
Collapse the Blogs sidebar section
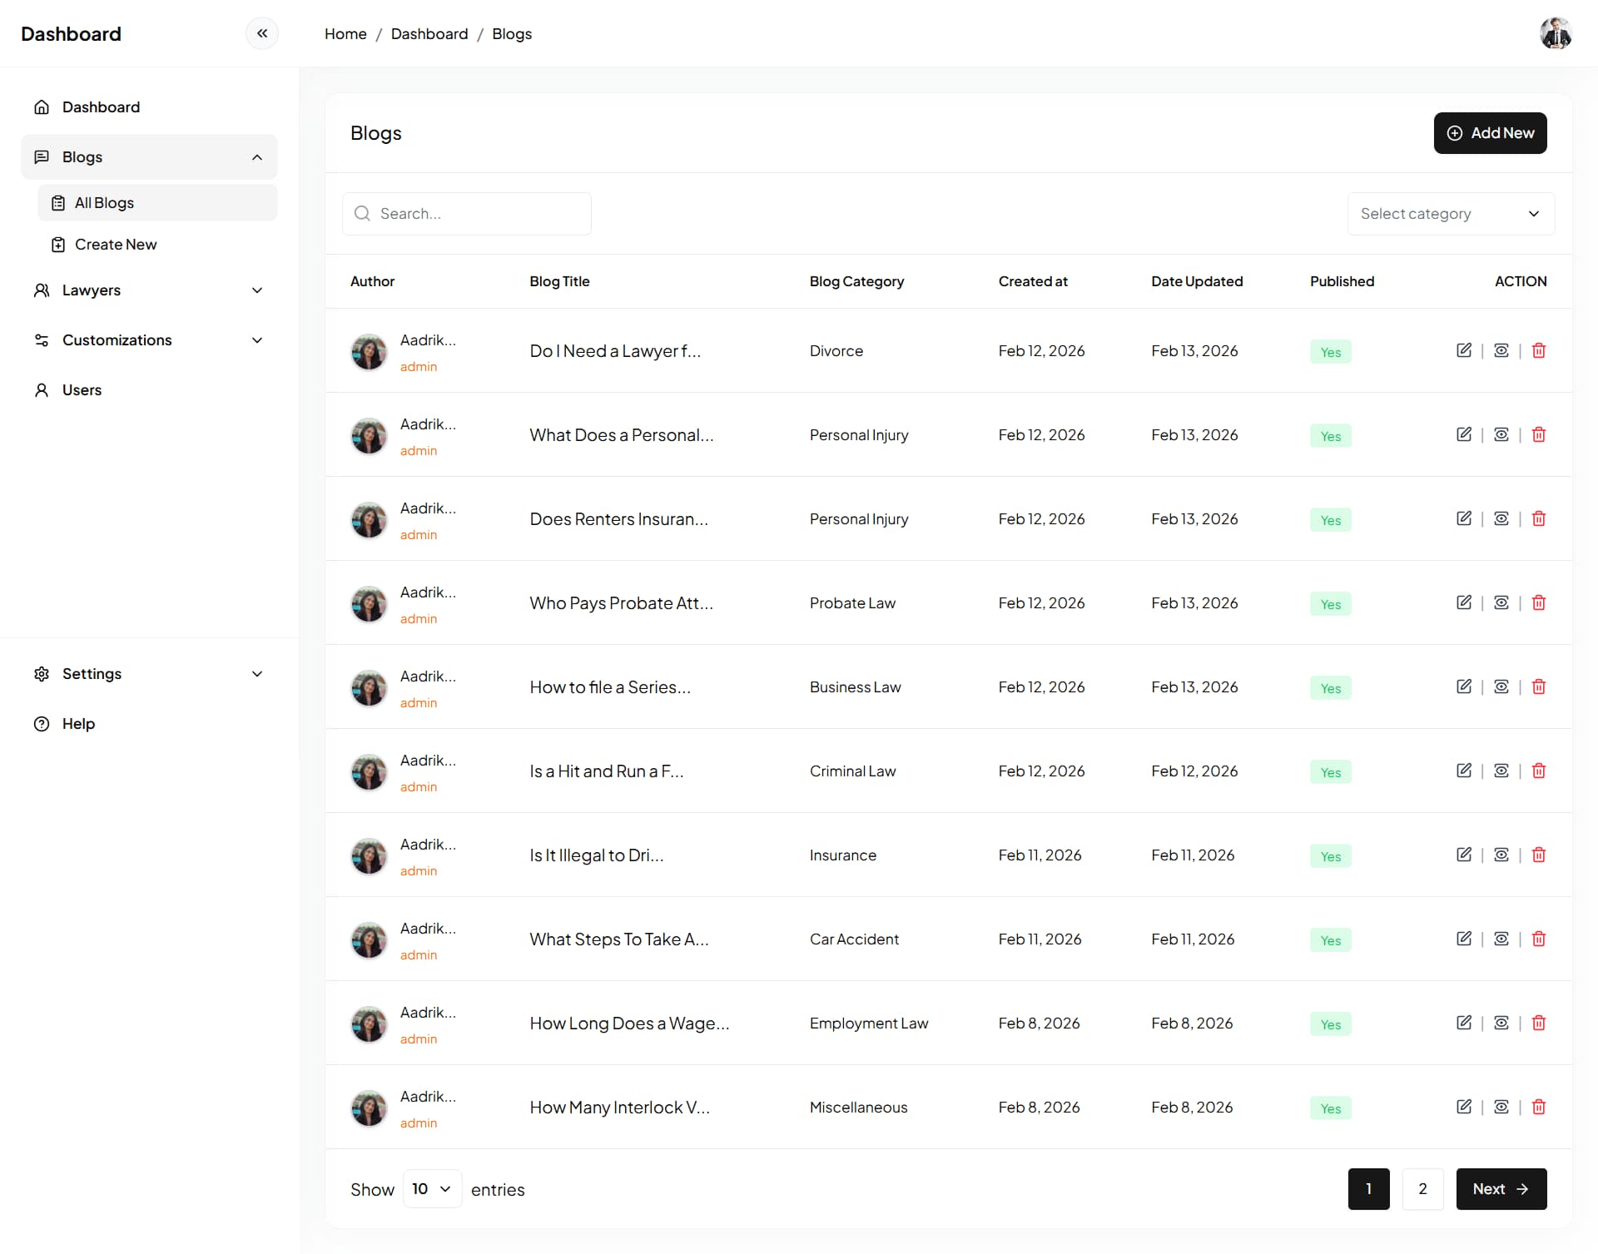149,157
